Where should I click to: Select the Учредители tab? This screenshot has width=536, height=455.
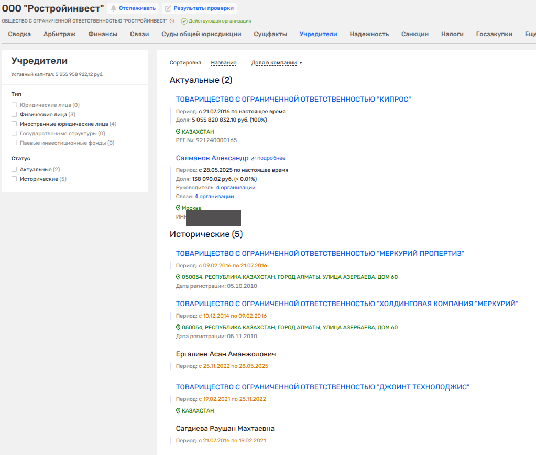(318, 34)
